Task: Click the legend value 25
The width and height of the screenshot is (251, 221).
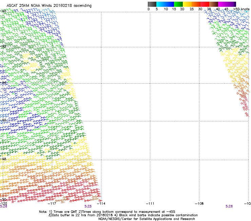Action: coord(192,9)
